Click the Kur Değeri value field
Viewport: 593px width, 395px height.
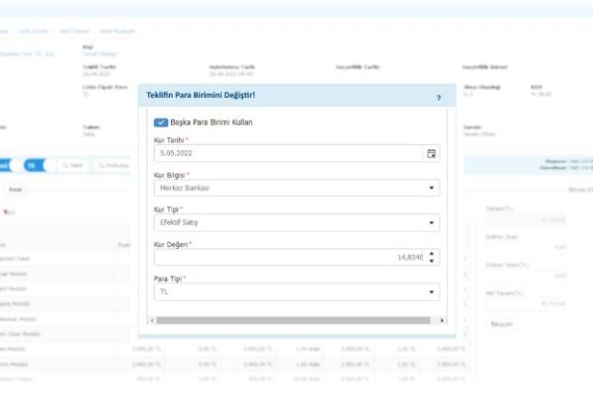coord(287,257)
